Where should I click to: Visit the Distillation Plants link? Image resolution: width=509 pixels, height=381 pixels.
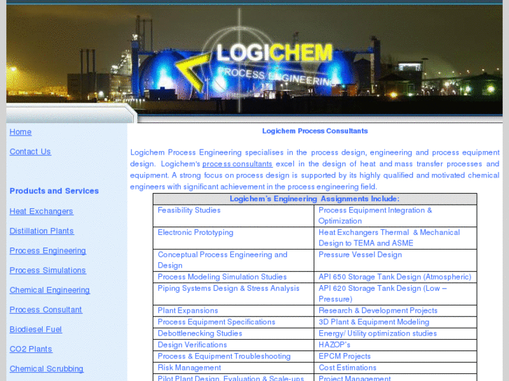41,231
